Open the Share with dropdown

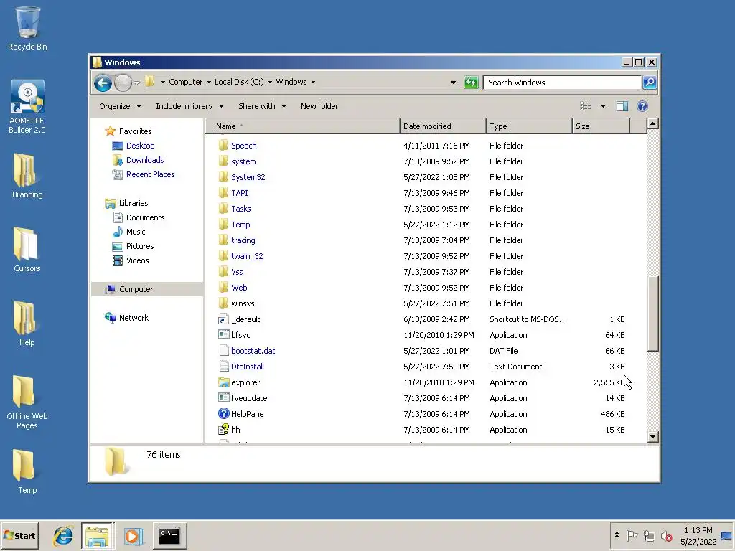coord(262,106)
